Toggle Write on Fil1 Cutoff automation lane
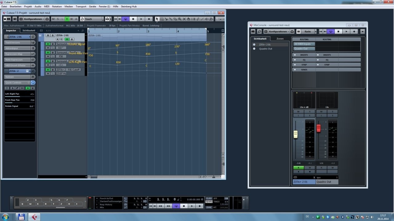This screenshot has height=221, width=394. [53, 70]
